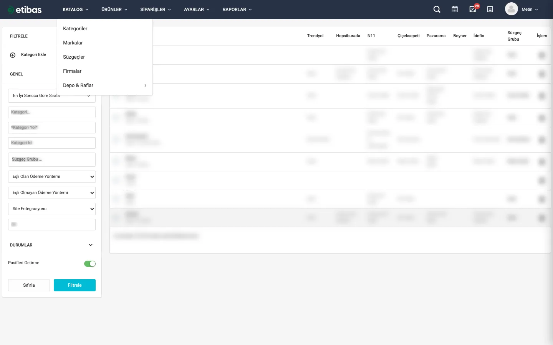Open the calendar icon in header
The height and width of the screenshot is (345, 553).
tap(455, 10)
